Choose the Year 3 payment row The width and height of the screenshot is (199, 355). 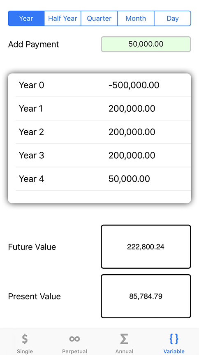pos(104,155)
